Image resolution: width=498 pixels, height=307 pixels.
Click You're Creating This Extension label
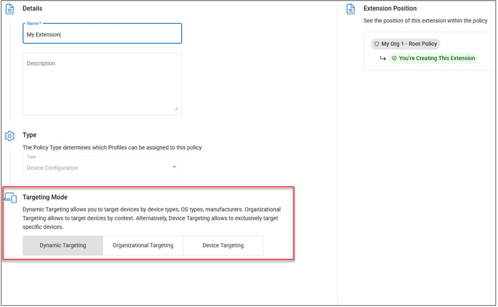click(437, 58)
